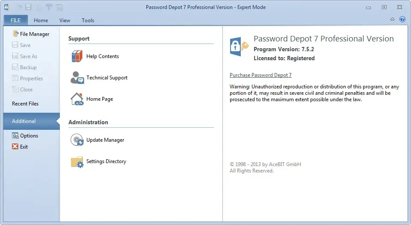This screenshot has height=225, width=411.
Task: Click the Technical Support person icon
Action: (77, 78)
